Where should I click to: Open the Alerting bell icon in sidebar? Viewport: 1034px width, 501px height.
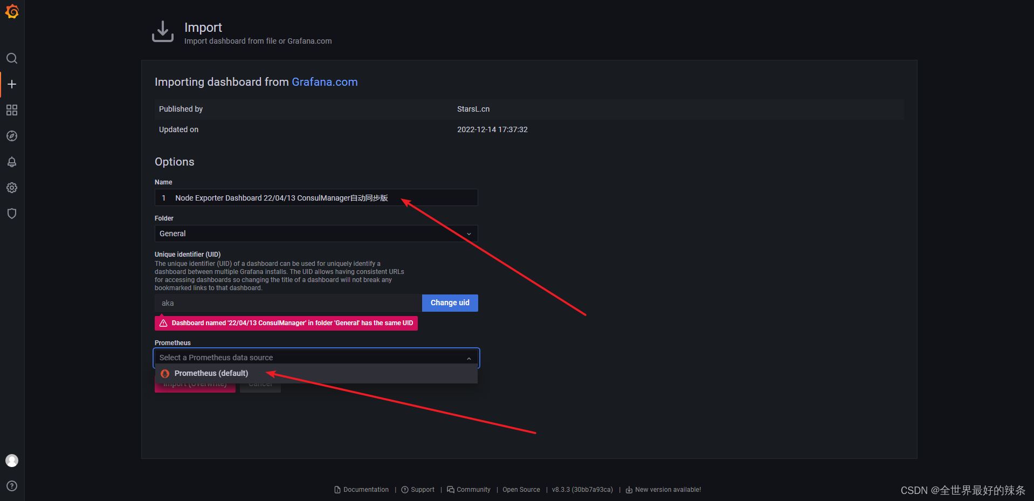12,162
